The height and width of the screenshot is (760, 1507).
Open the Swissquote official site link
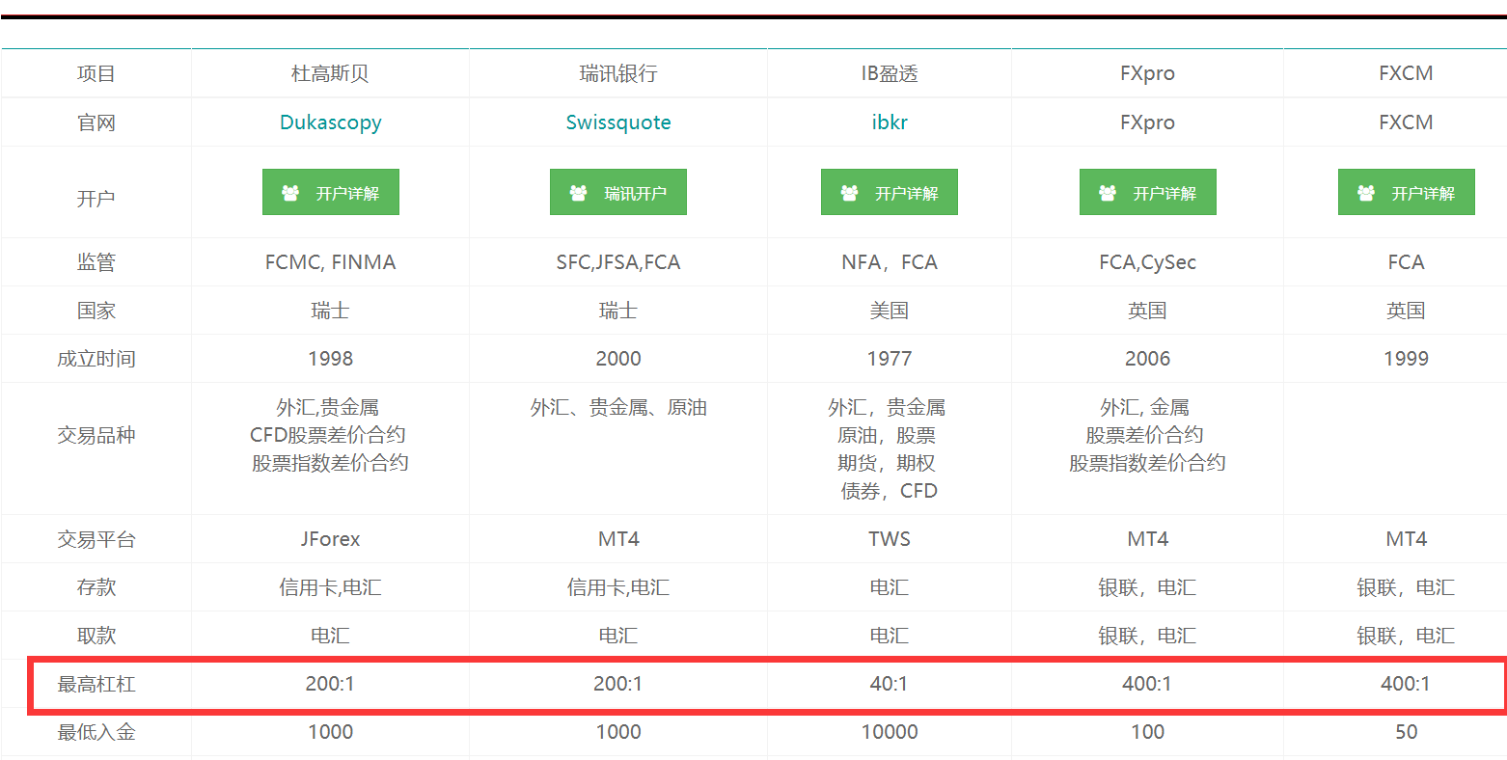(617, 122)
